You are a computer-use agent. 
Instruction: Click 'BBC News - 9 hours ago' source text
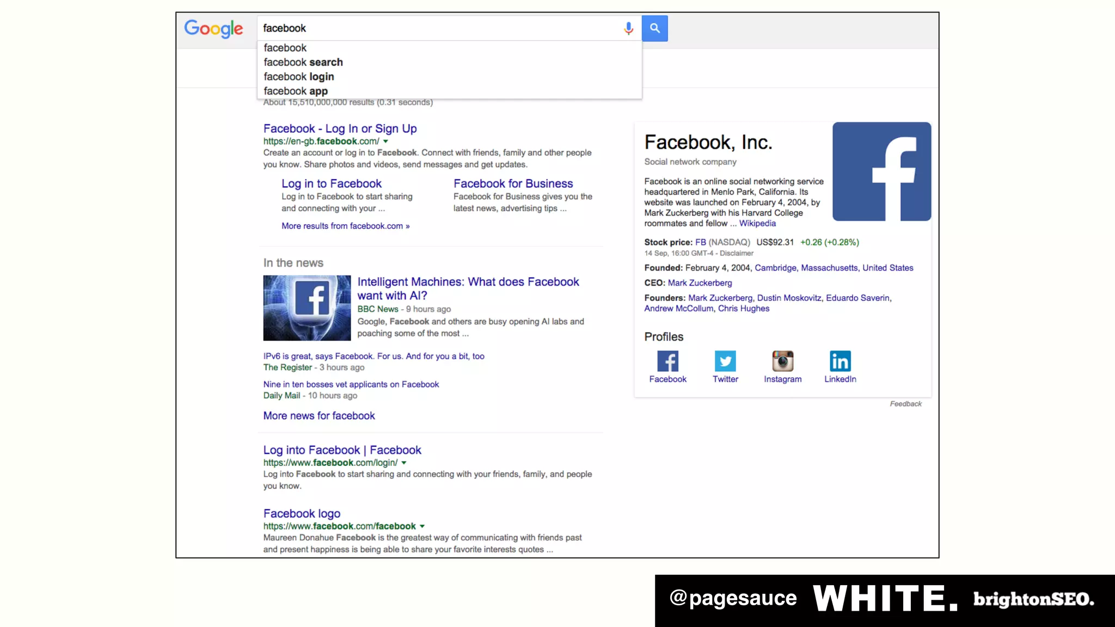tap(404, 309)
